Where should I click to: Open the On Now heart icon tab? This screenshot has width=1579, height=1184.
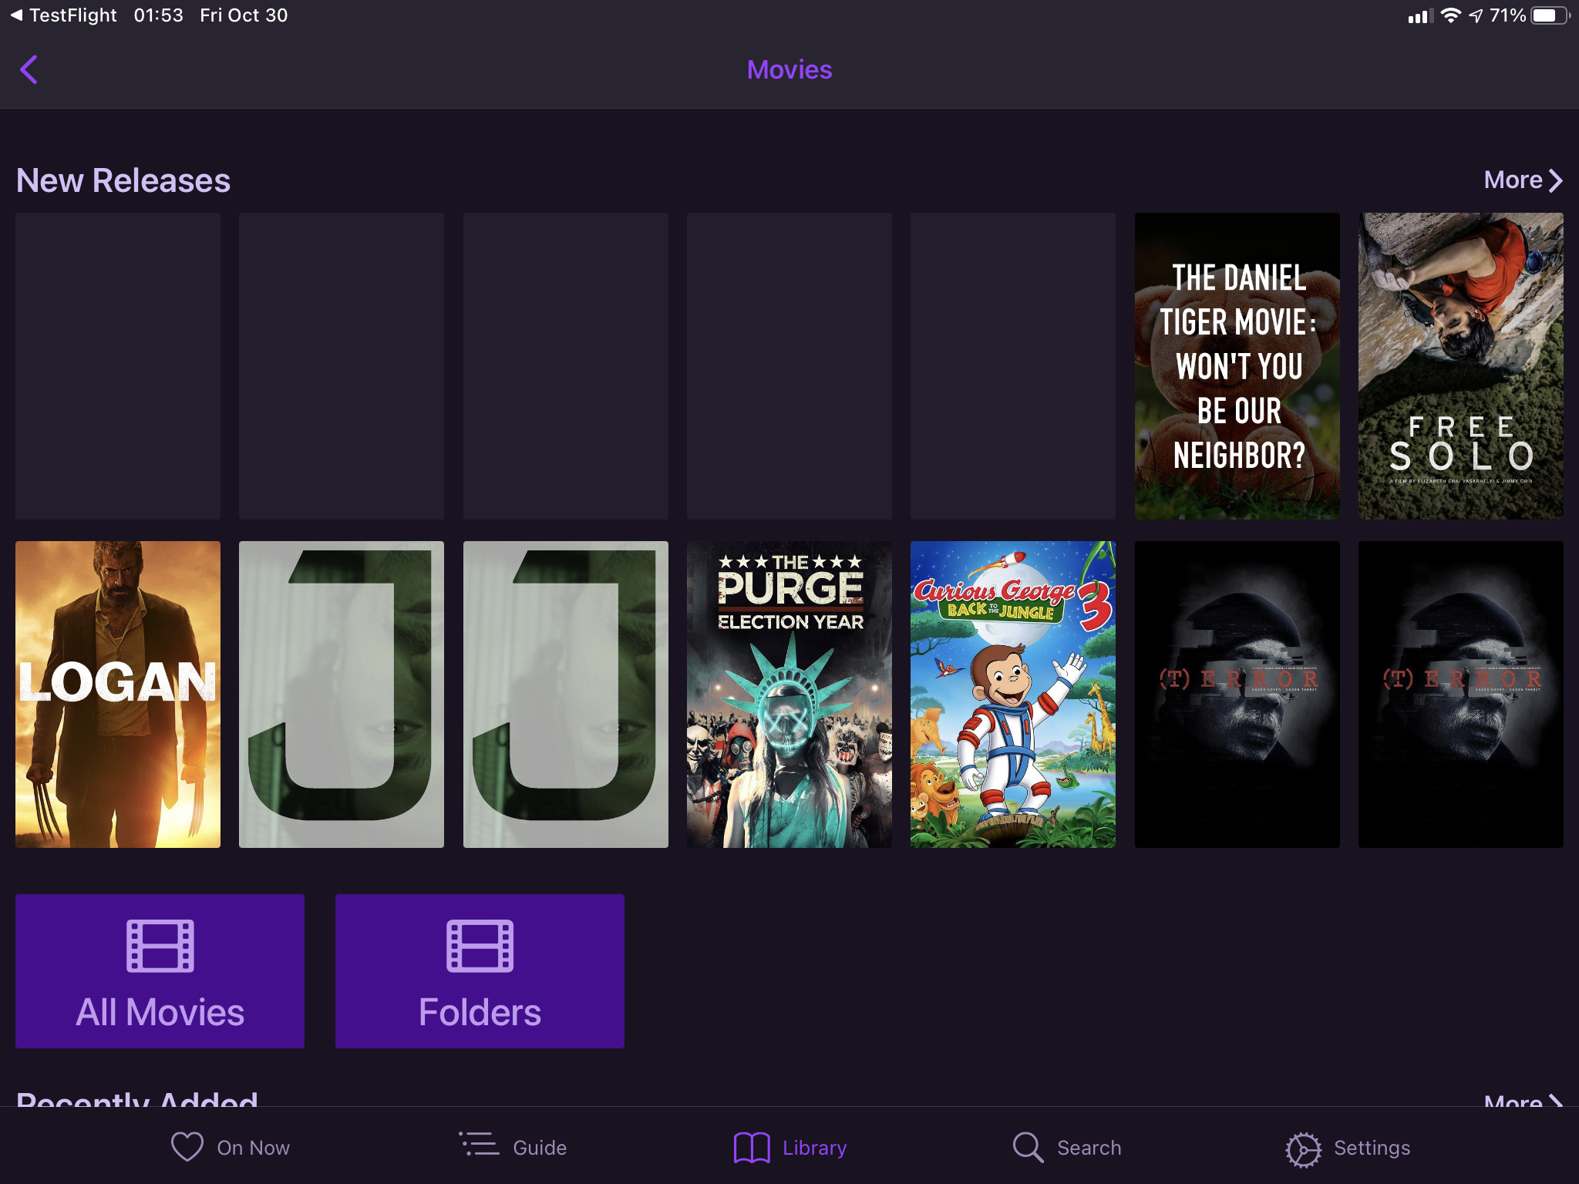pos(187,1147)
